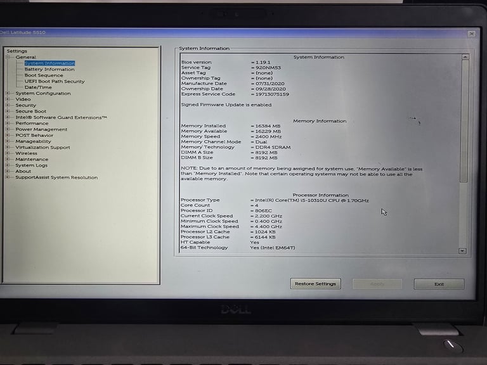Screen dimensions: 487x365
Task: Click the Service Tag value 920NM53
Action: [x=268, y=67]
